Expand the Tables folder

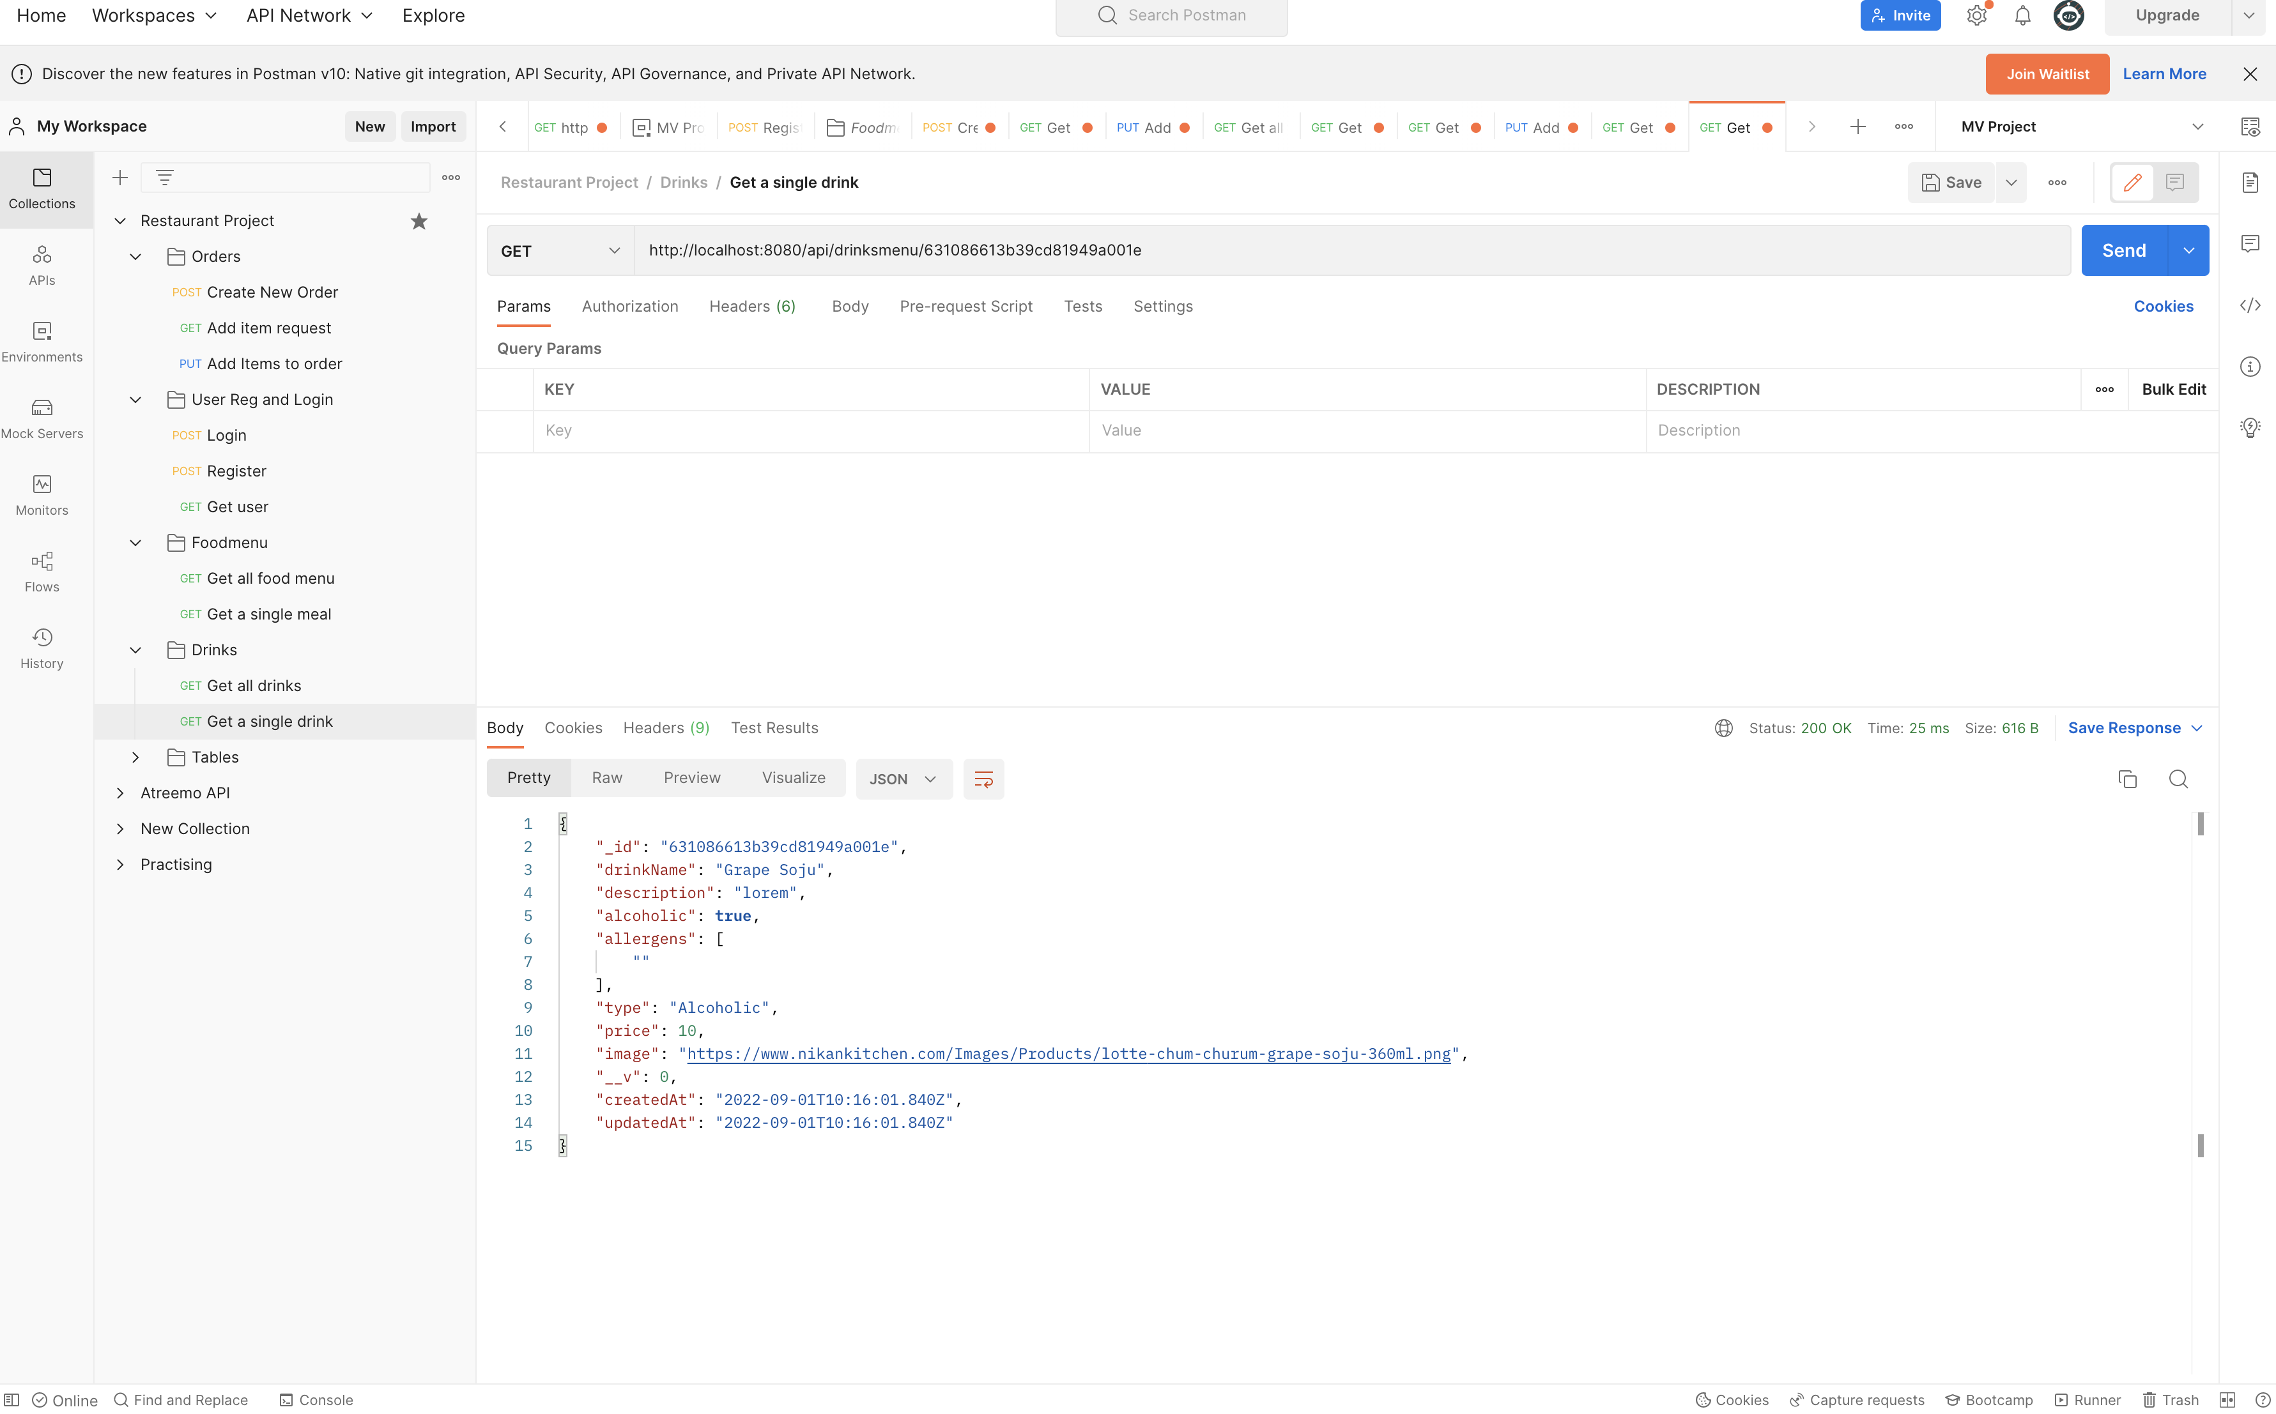coord(135,757)
